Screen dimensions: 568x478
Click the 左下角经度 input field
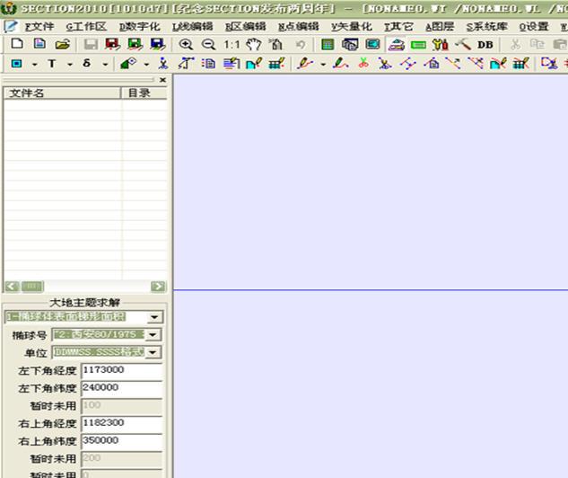(x=121, y=369)
